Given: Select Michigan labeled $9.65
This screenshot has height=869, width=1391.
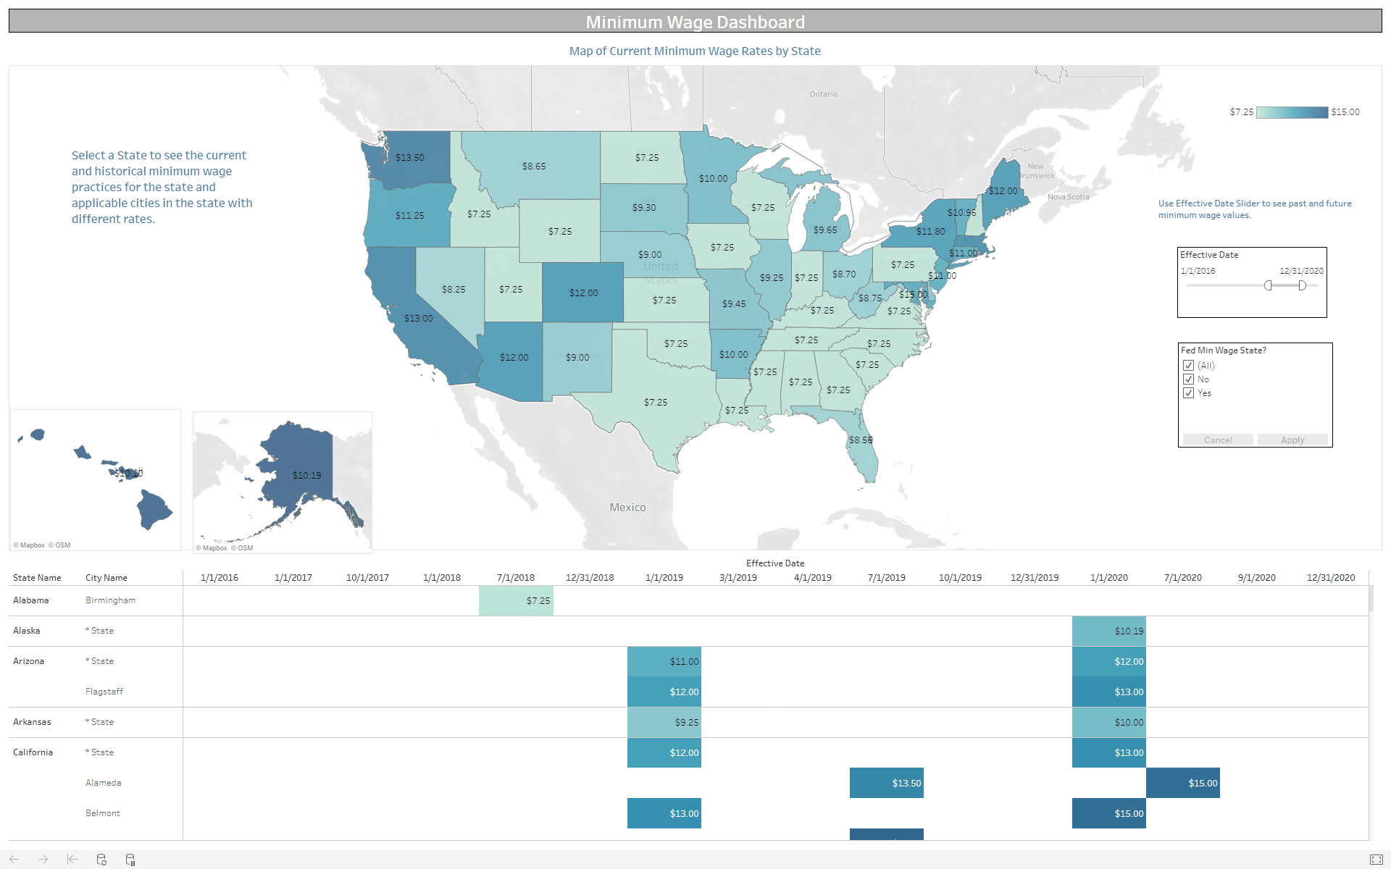Looking at the screenshot, I should pos(825,230).
